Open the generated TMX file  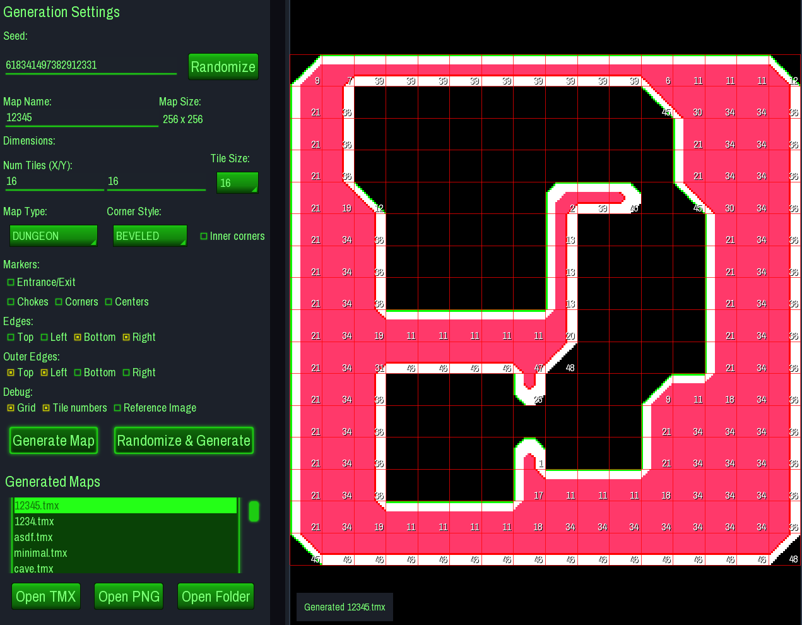click(46, 597)
